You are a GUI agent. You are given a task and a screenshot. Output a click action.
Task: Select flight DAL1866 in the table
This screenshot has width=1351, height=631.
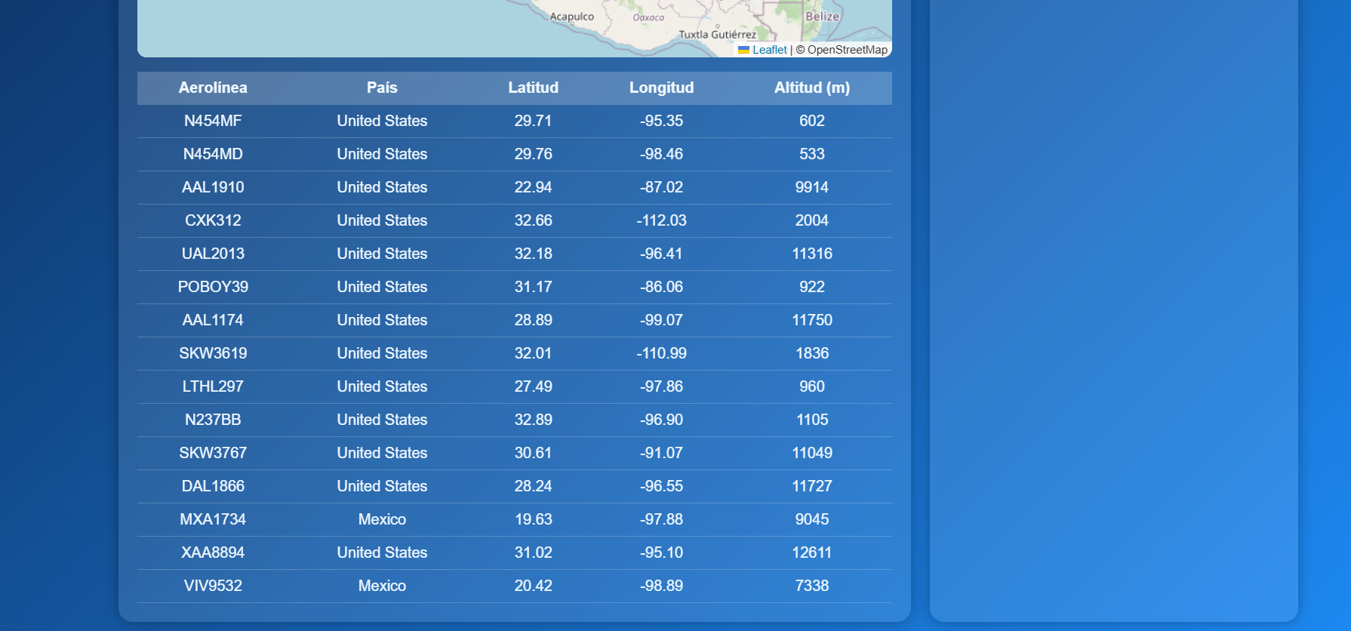tap(213, 486)
